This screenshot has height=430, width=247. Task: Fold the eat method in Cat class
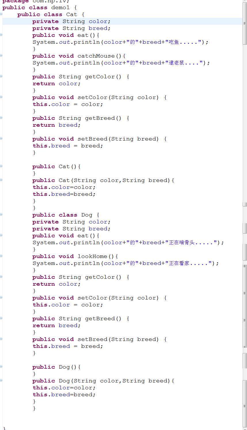(x=1, y=35)
